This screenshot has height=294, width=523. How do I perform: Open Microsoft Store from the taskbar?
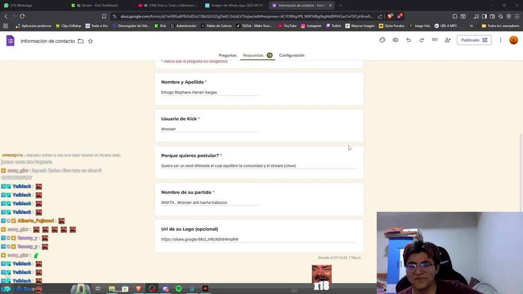pos(125,289)
